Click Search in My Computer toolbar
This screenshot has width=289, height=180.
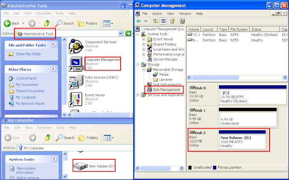click(x=65, y=138)
